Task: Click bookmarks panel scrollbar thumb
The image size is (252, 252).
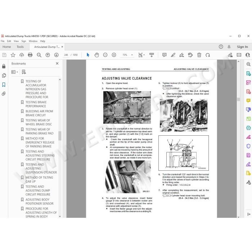Action: (x=60, y=136)
